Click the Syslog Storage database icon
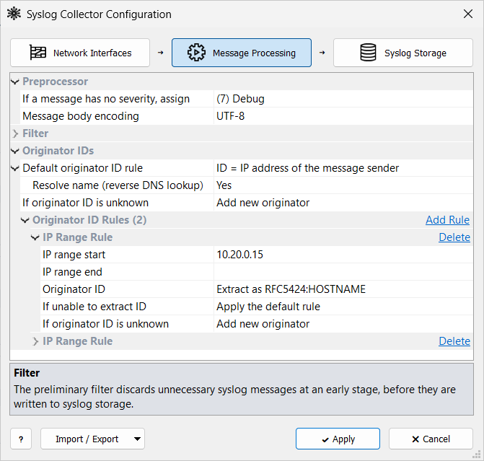484x461 pixels. click(368, 53)
